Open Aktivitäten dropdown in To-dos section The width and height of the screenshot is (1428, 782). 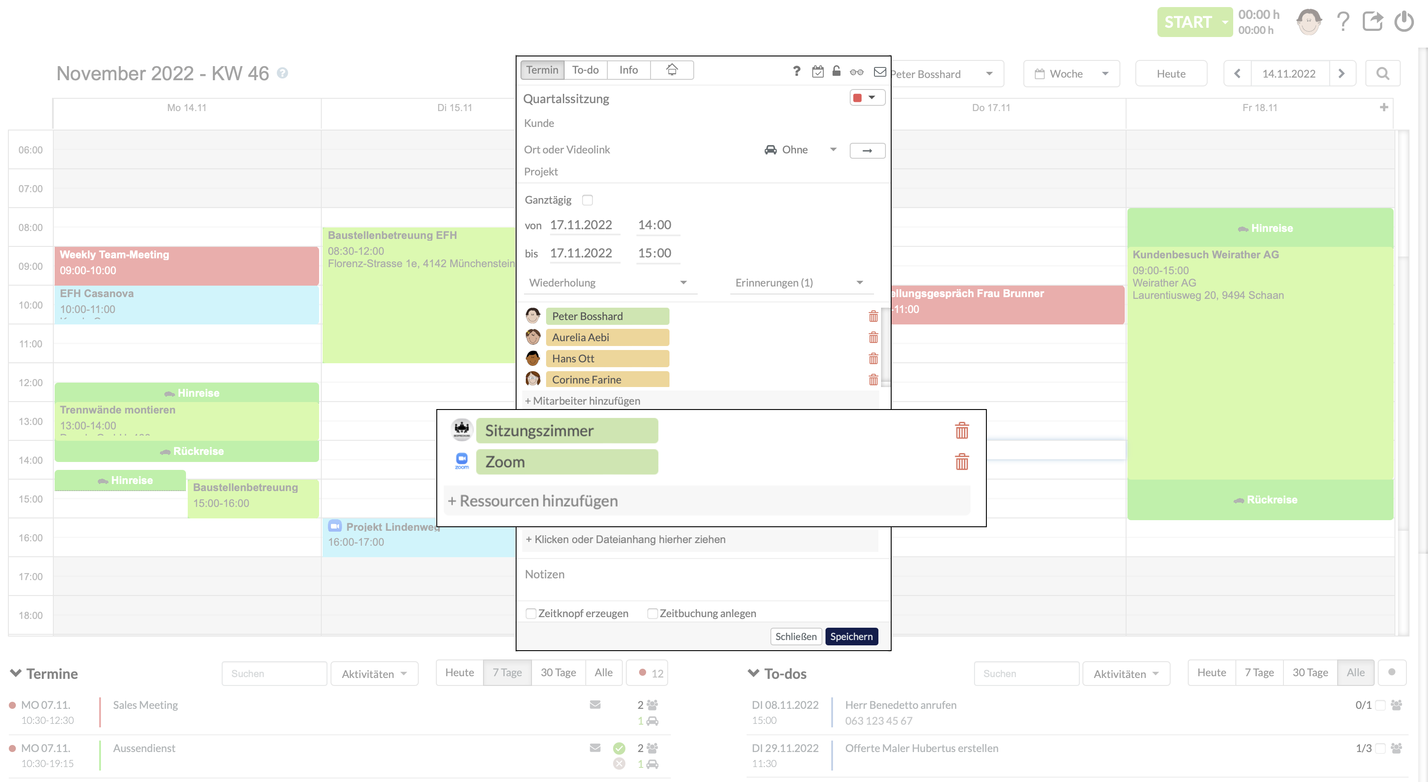(1126, 673)
